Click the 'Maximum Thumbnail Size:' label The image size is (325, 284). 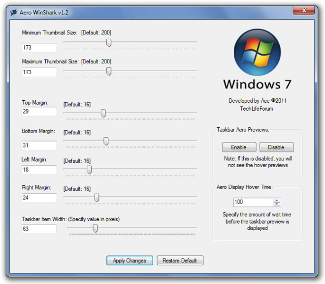click(x=50, y=61)
